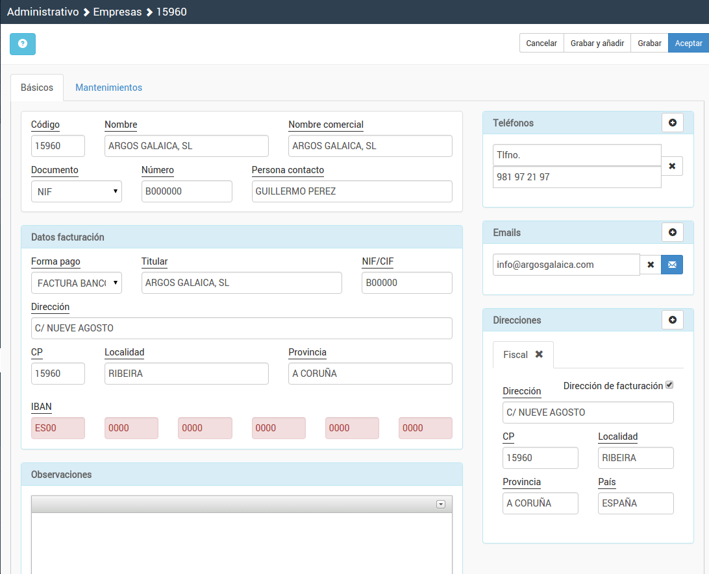
Task: Edit the phone number 981 97 21 97
Action: coord(577,177)
